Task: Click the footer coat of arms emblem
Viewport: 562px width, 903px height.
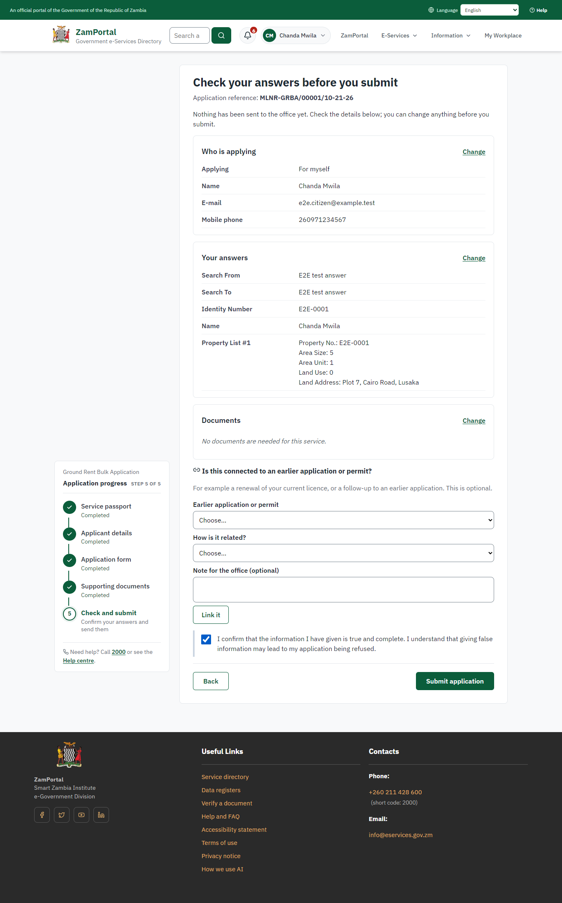Action: coord(69,755)
